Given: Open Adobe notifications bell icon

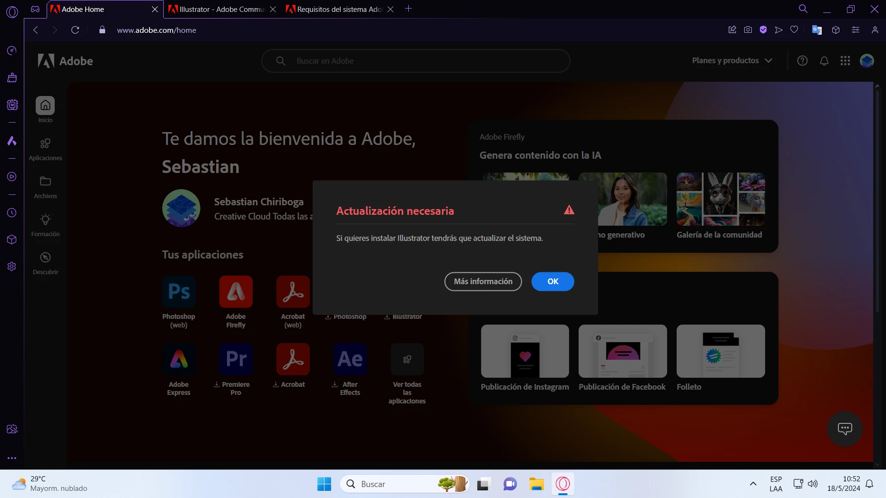Looking at the screenshot, I should pyautogui.click(x=824, y=60).
